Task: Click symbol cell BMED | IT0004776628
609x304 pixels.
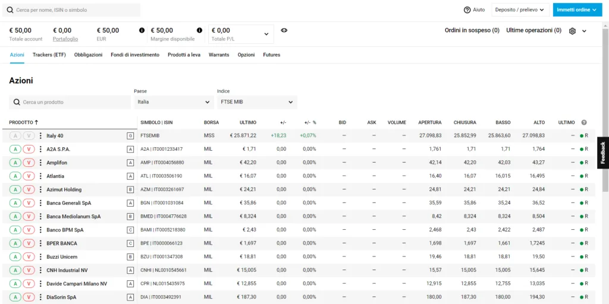Action: tap(164, 216)
